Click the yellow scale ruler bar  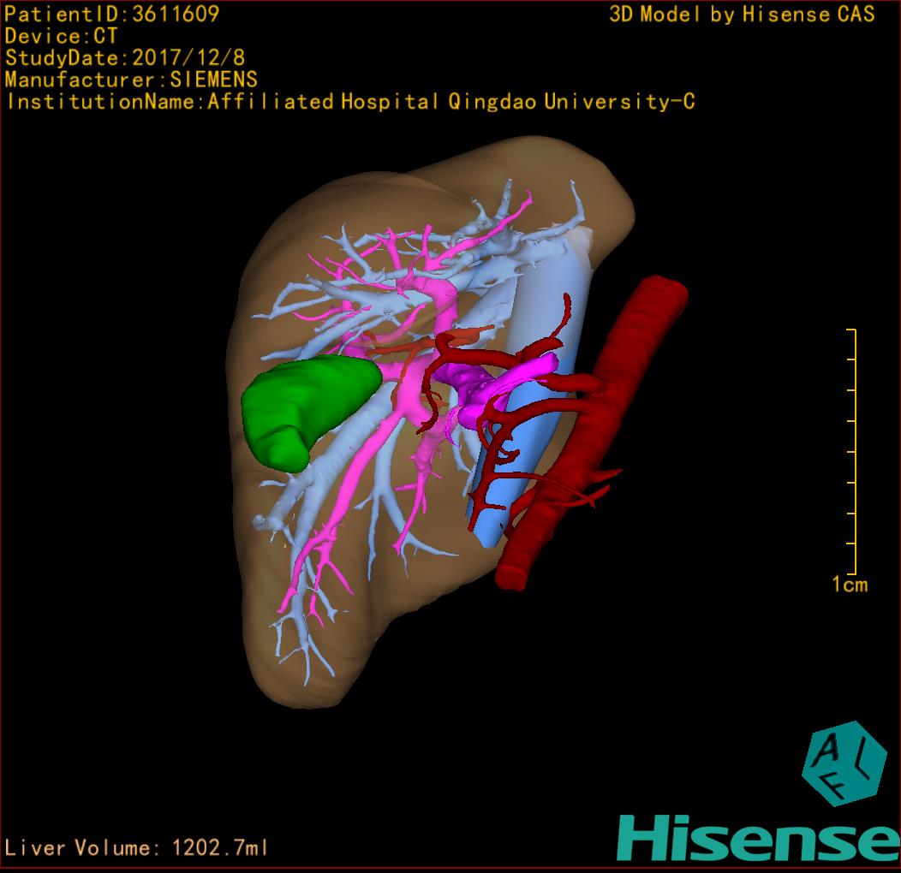coord(855,451)
